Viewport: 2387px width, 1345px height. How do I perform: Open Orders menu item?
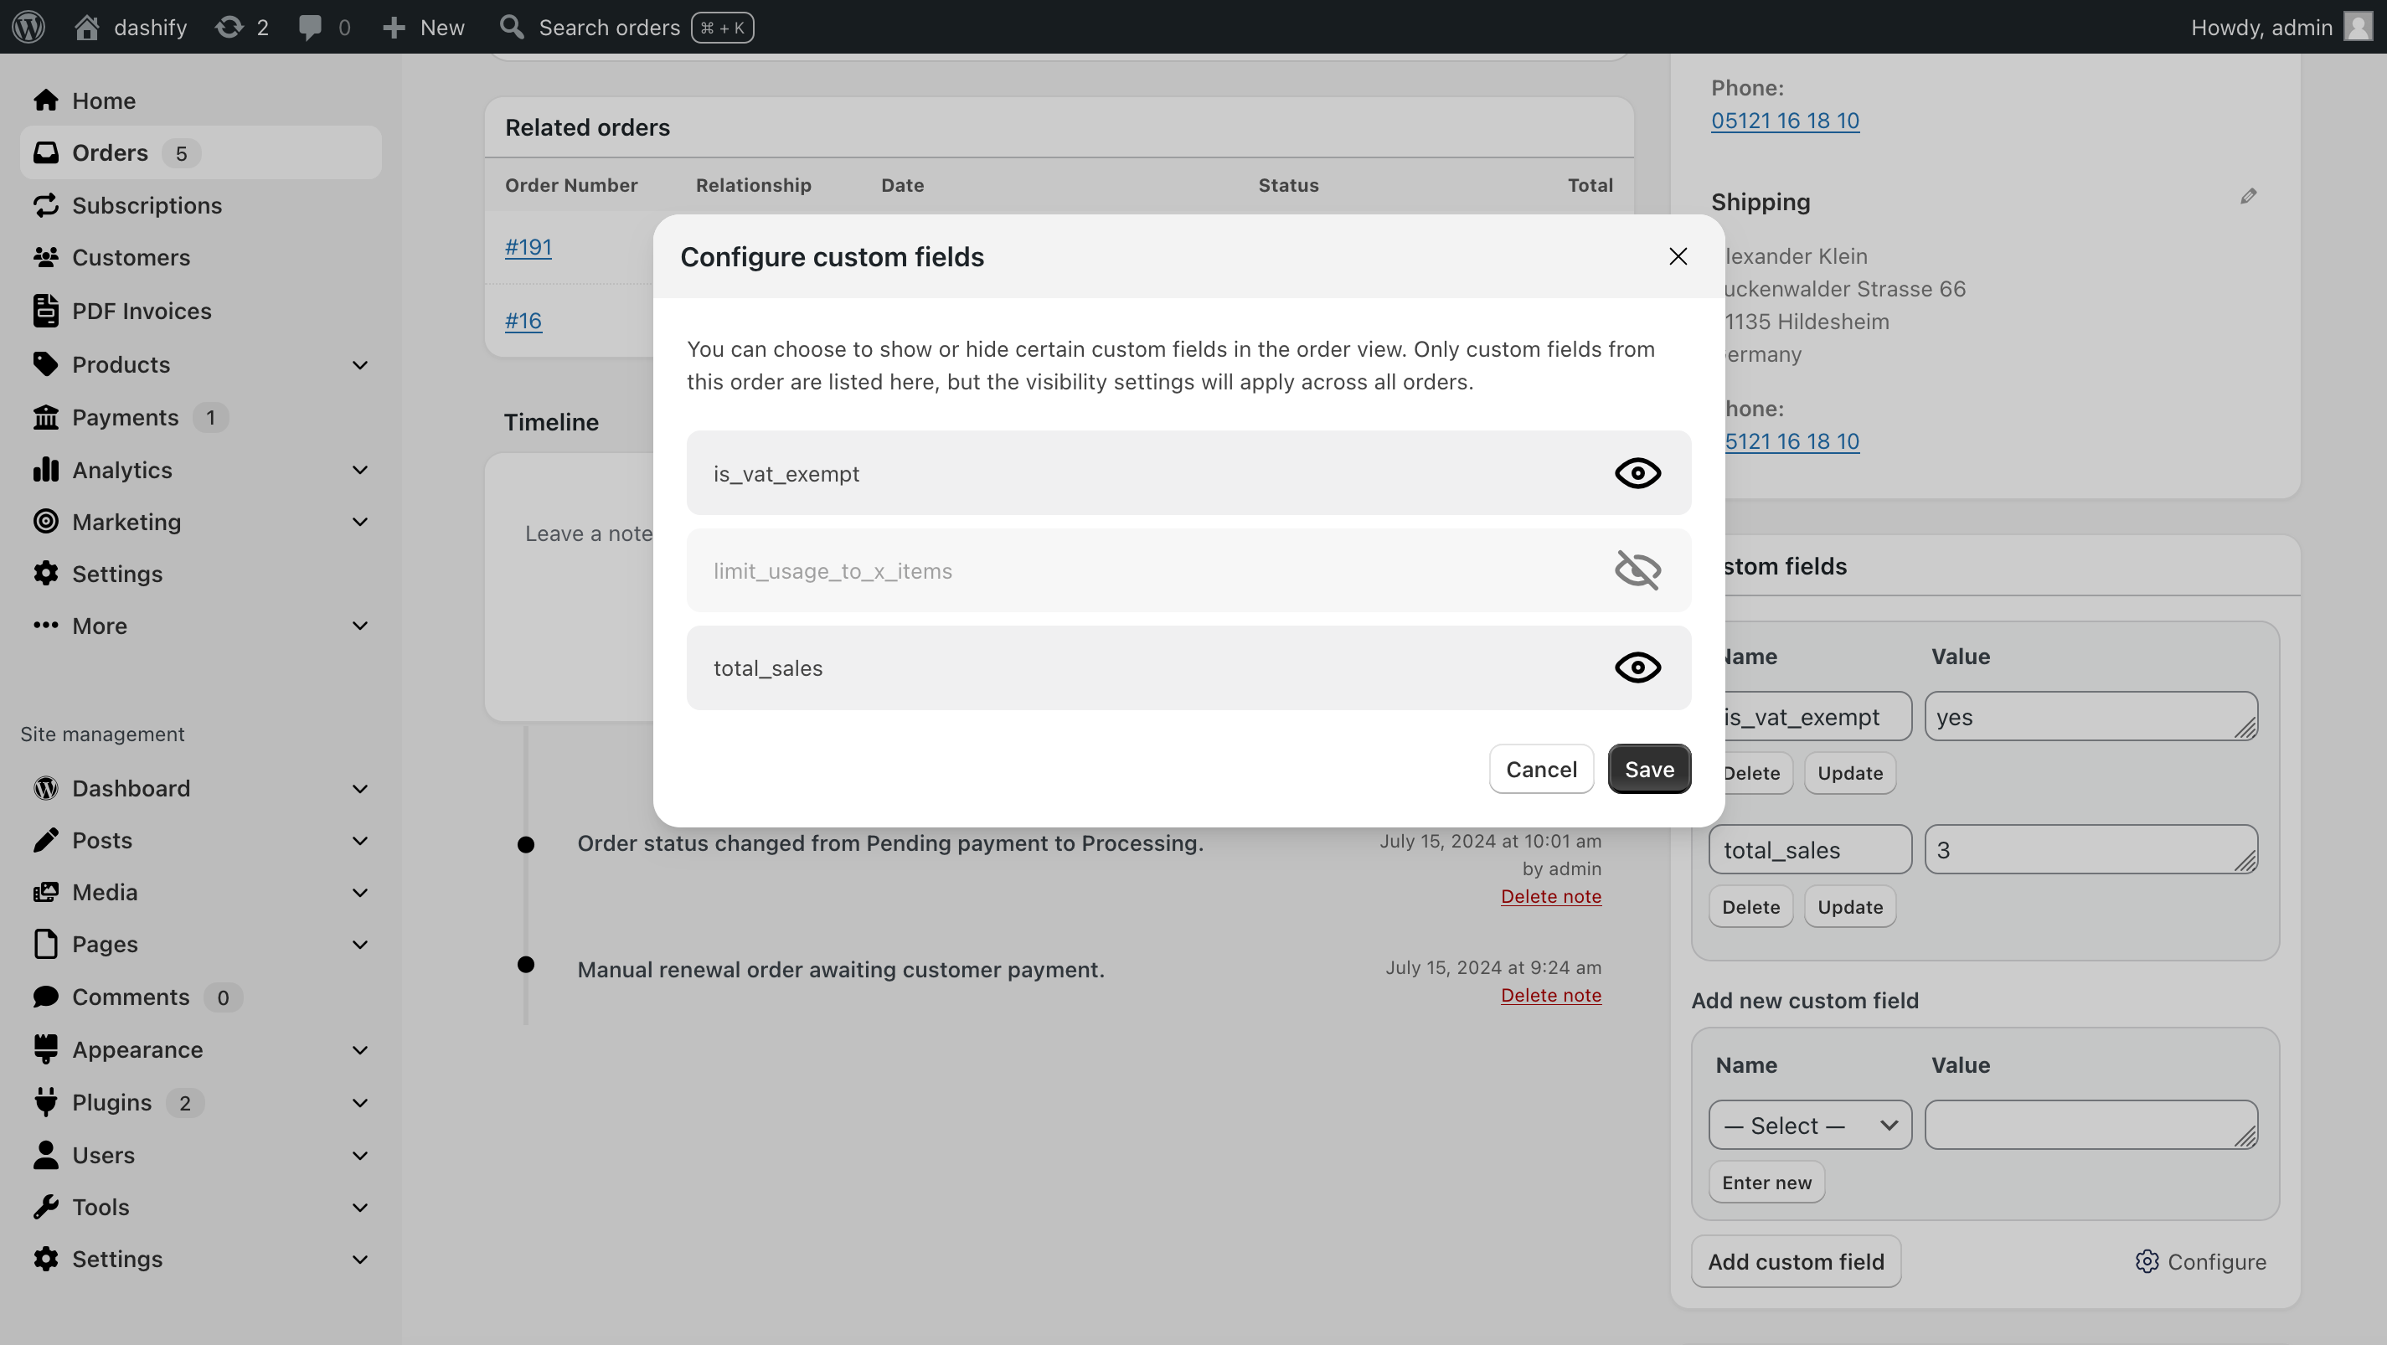click(200, 152)
